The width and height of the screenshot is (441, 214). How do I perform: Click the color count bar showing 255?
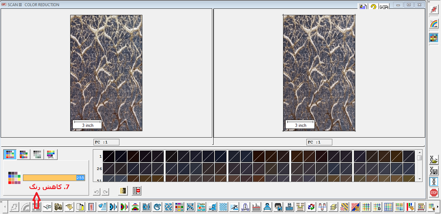pyautogui.click(x=54, y=178)
